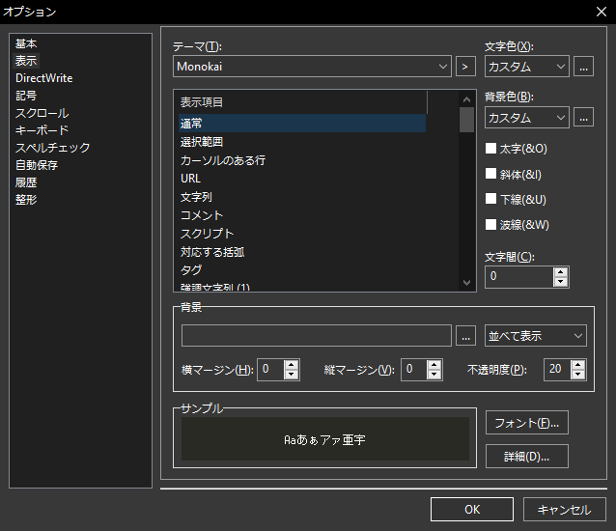The height and width of the screenshot is (531, 616).
Task: Click the display items list scrollbar down arrow
Action: (x=467, y=283)
